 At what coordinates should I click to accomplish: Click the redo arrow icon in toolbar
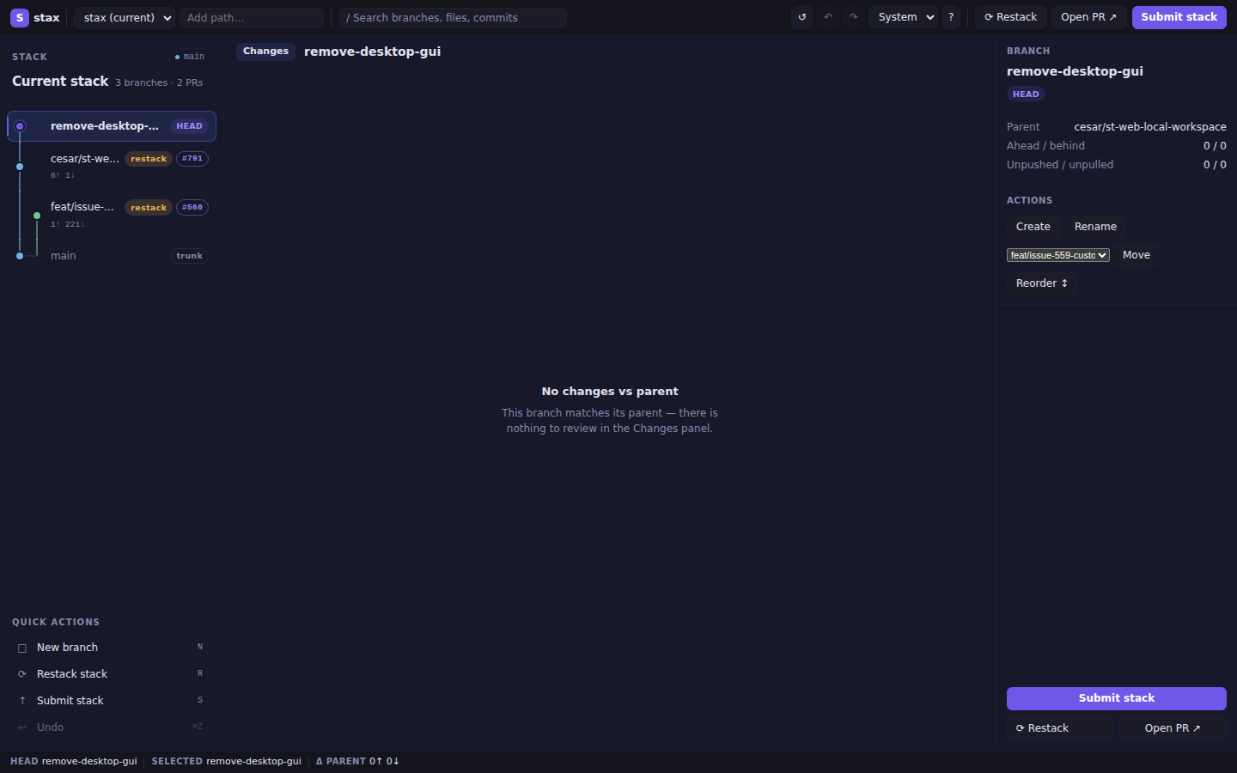click(x=853, y=17)
